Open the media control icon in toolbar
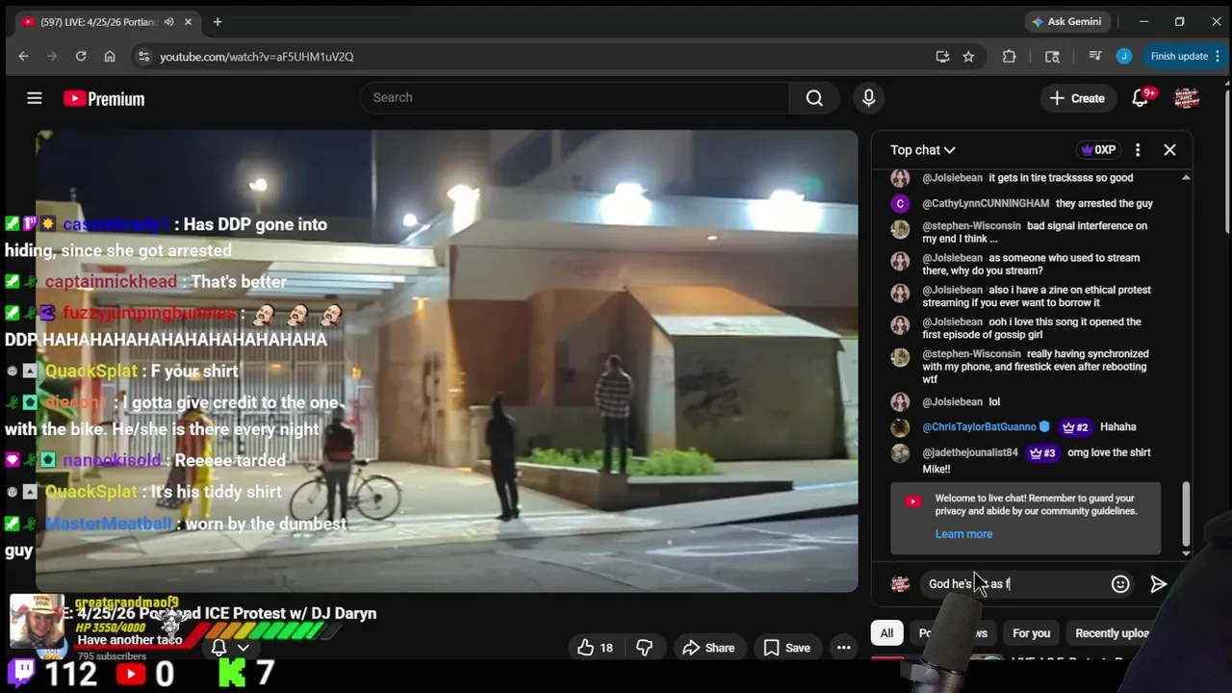 tap(1094, 57)
